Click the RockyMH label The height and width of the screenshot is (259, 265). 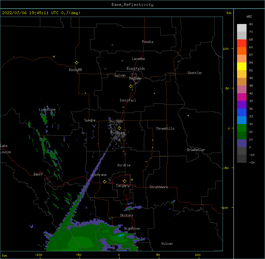coord(75,70)
